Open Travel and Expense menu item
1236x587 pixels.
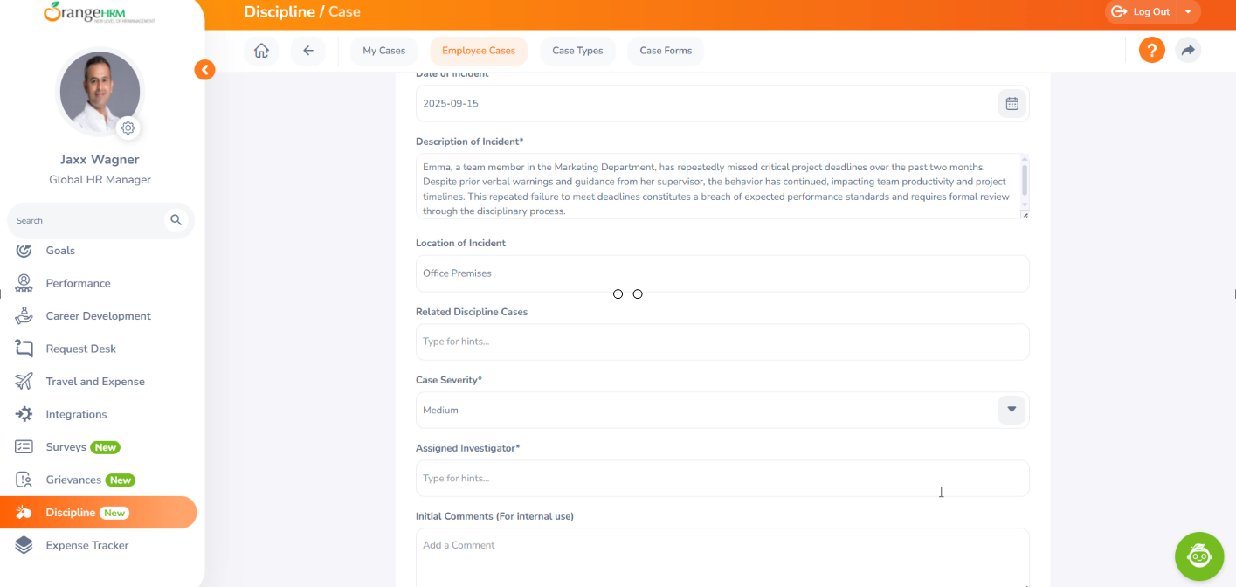[95, 382]
